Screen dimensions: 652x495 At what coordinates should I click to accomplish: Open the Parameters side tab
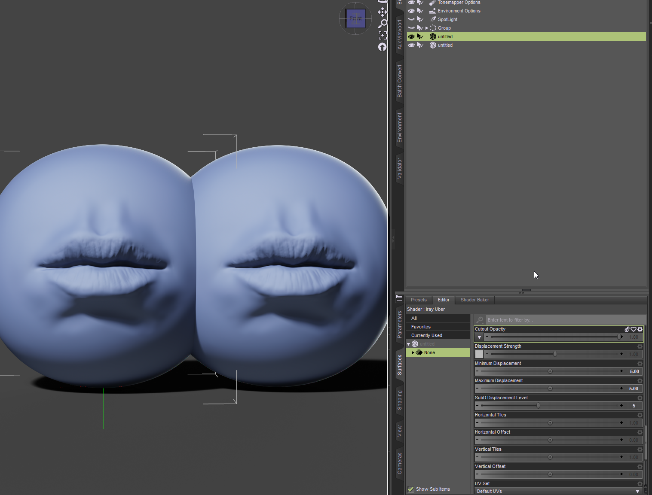[399, 325]
